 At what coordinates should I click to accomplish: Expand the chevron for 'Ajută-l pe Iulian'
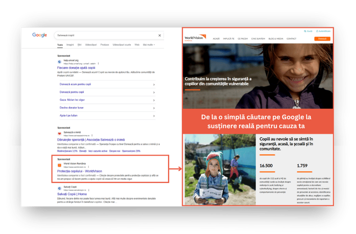154,116
